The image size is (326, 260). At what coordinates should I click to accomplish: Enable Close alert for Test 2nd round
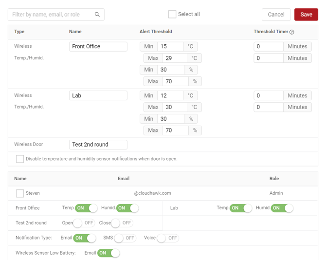point(122,223)
